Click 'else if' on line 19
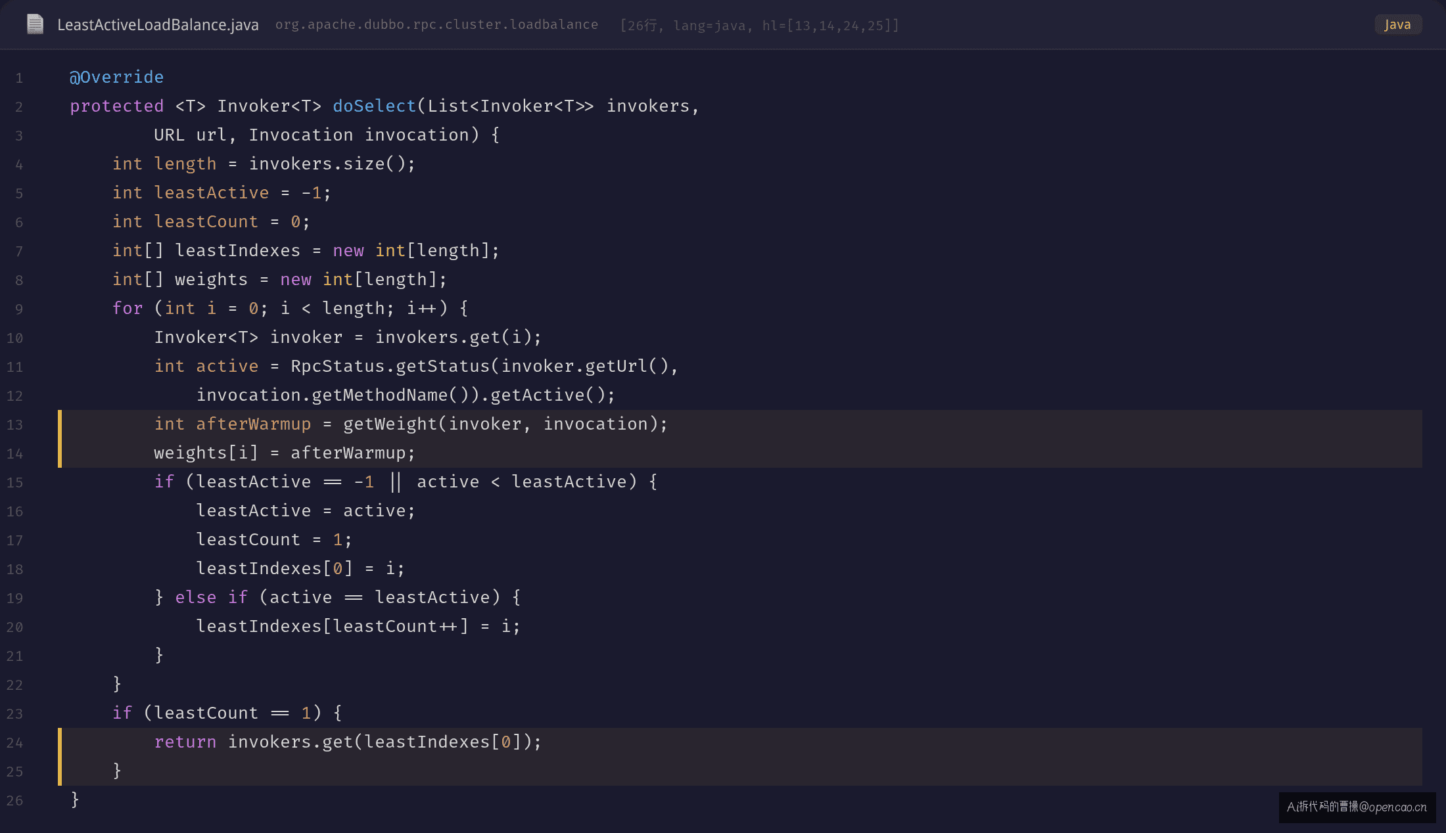 (x=211, y=597)
